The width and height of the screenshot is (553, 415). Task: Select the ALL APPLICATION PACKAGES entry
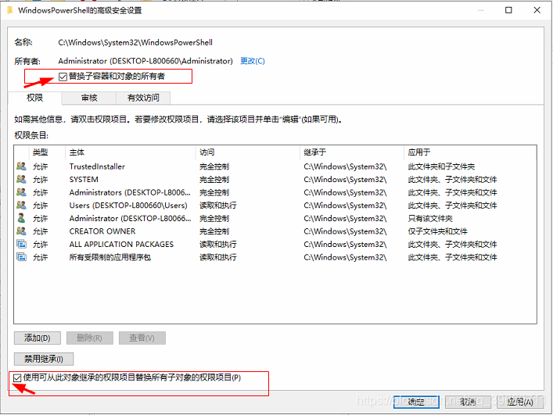pos(121,244)
